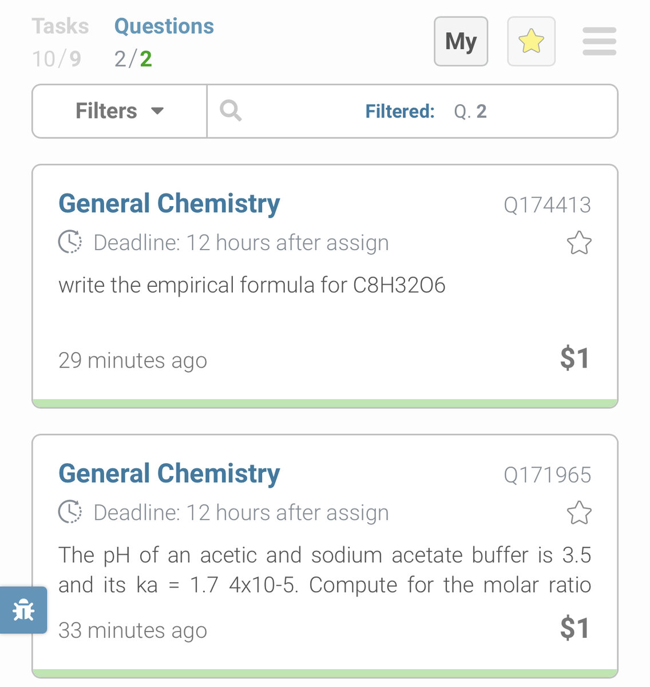This screenshot has height=687, width=650.
Task: Click the deadline clock icon on Q174413
Action: tap(70, 242)
